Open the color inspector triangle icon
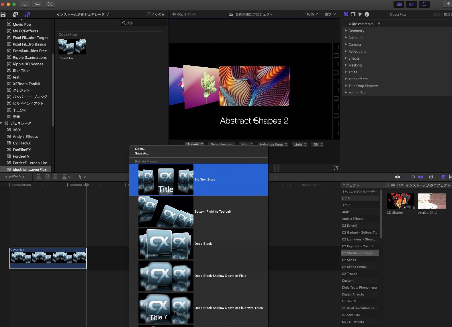 pos(360,14)
